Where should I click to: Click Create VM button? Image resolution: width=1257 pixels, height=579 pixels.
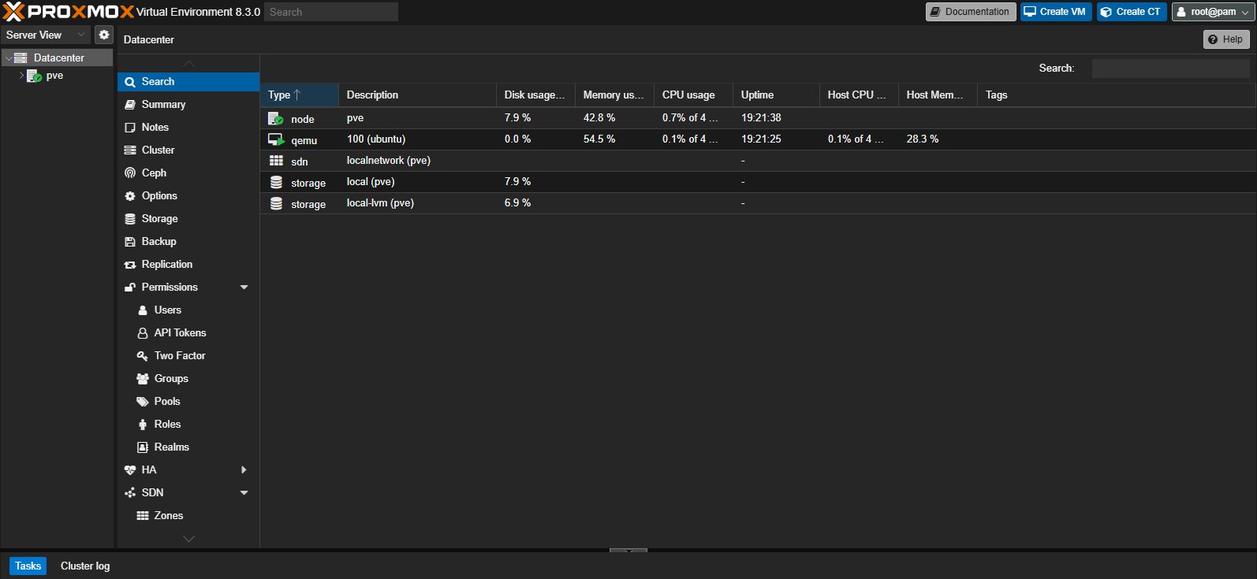tap(1056, 12)
